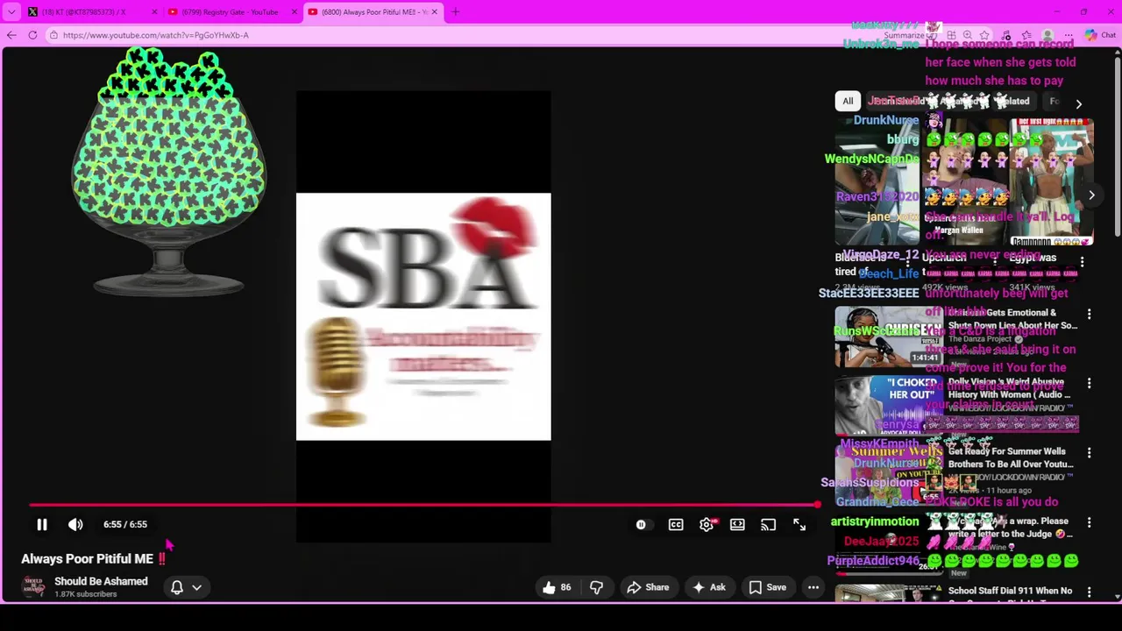Open more actions menu below video

(813, 587)
